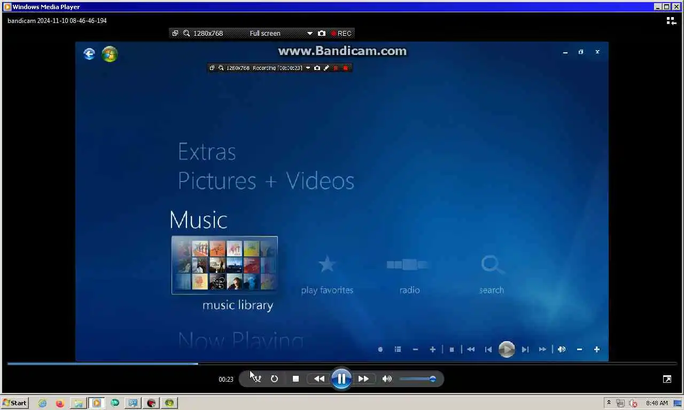Click the Media Center record dot
684x410 pixels.
point(380,350)
